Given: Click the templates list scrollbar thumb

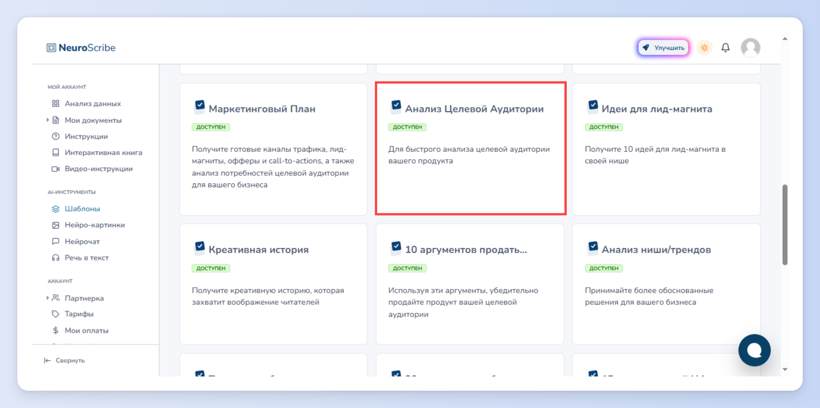Looking at the screenshot, I should point(785,225).
